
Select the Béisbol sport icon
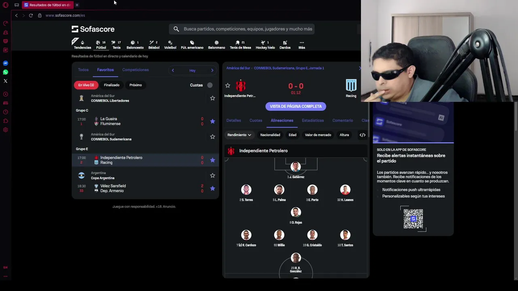click(x=154, y=44)
